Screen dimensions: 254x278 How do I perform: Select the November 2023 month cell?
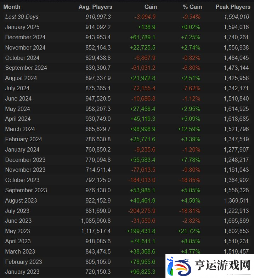click(26, 170)
